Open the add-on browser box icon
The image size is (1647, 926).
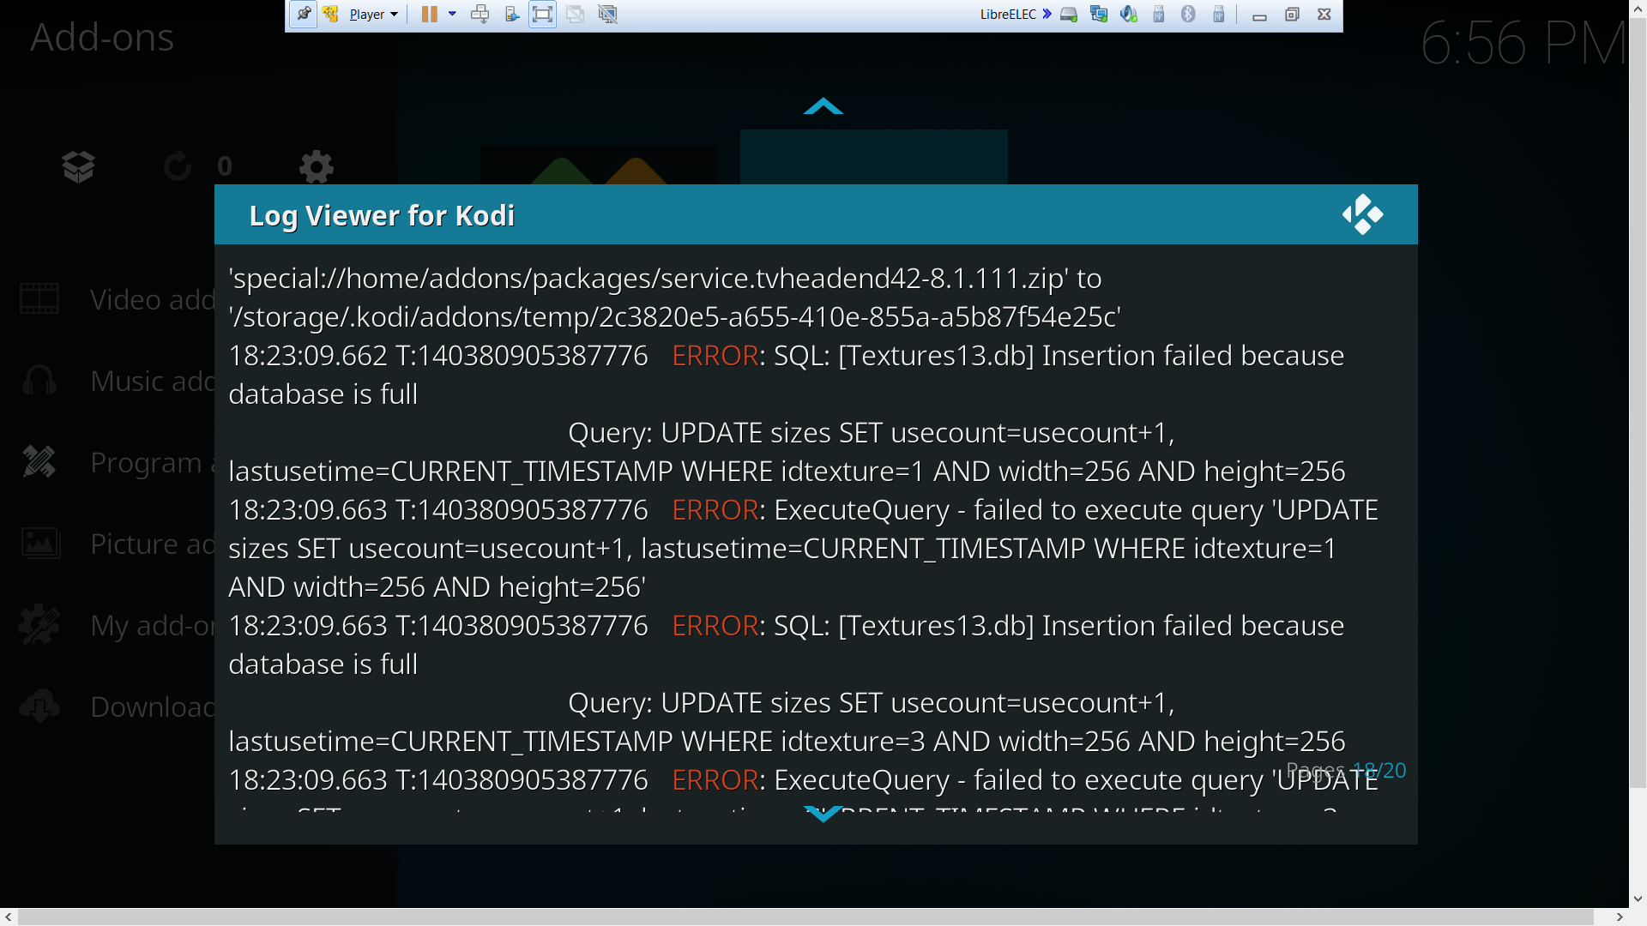point(78,166)
